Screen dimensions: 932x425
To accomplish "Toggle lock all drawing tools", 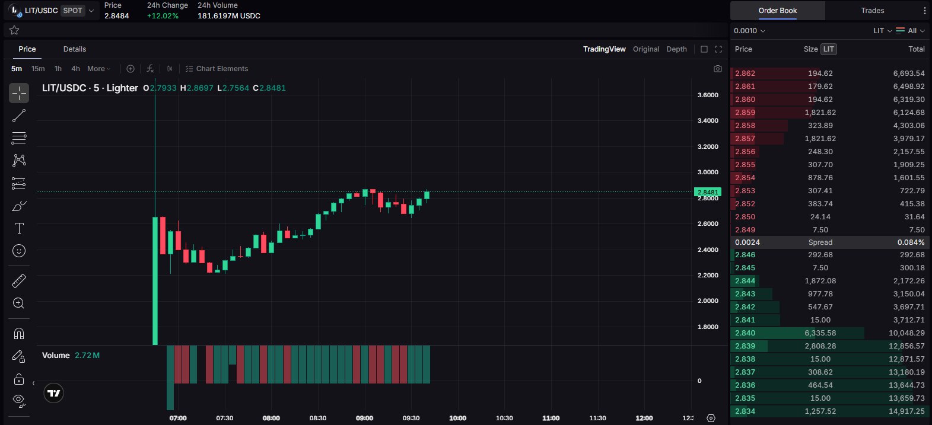I will 19,379.
